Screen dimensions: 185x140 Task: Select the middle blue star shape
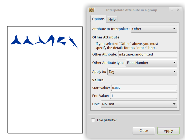[41, 41]
